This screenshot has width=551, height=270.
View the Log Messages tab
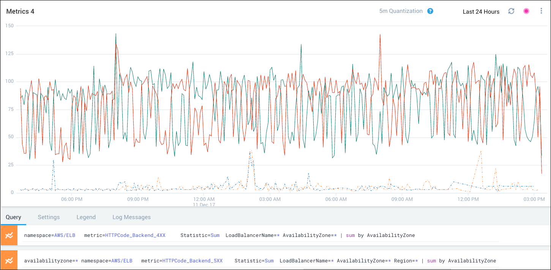[131, 217]
